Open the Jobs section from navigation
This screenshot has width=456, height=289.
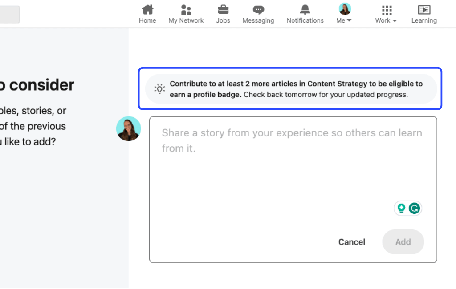tap(223, 10)
